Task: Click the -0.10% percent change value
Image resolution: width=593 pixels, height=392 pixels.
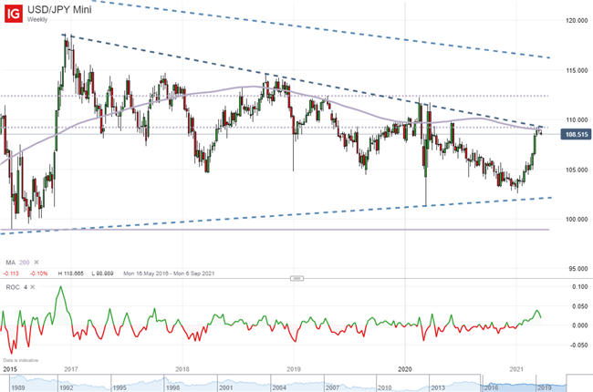Action: pyautogui.click(x=38, y=273)
